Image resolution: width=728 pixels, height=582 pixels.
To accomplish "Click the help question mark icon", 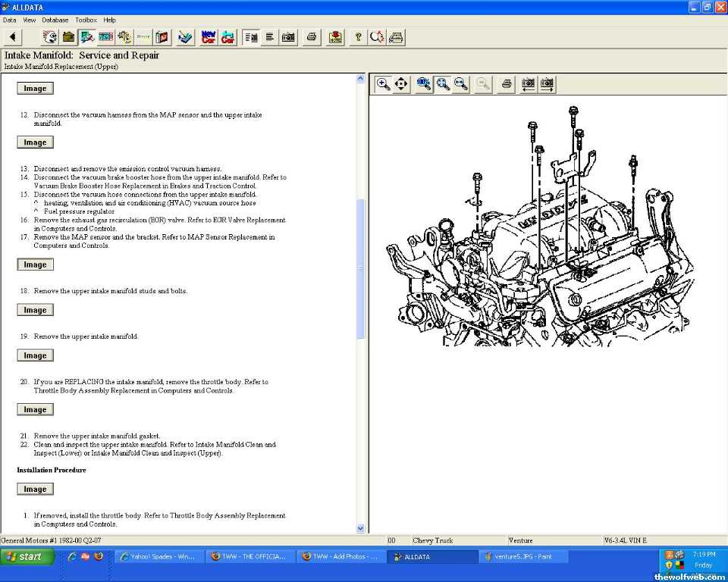I will [358, 37].
